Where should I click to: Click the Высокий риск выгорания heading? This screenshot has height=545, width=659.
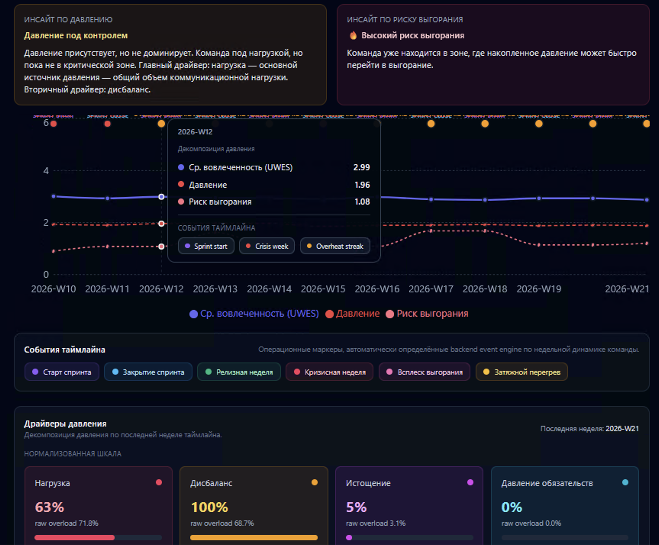[413, 35]
